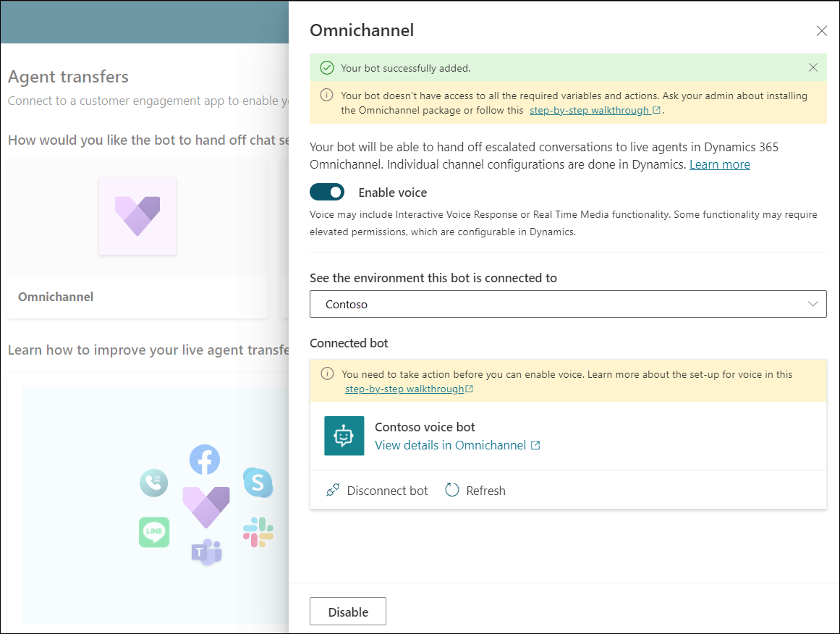Click the circular refresh icon
The image size is (840, 634).
pos(452,490)
